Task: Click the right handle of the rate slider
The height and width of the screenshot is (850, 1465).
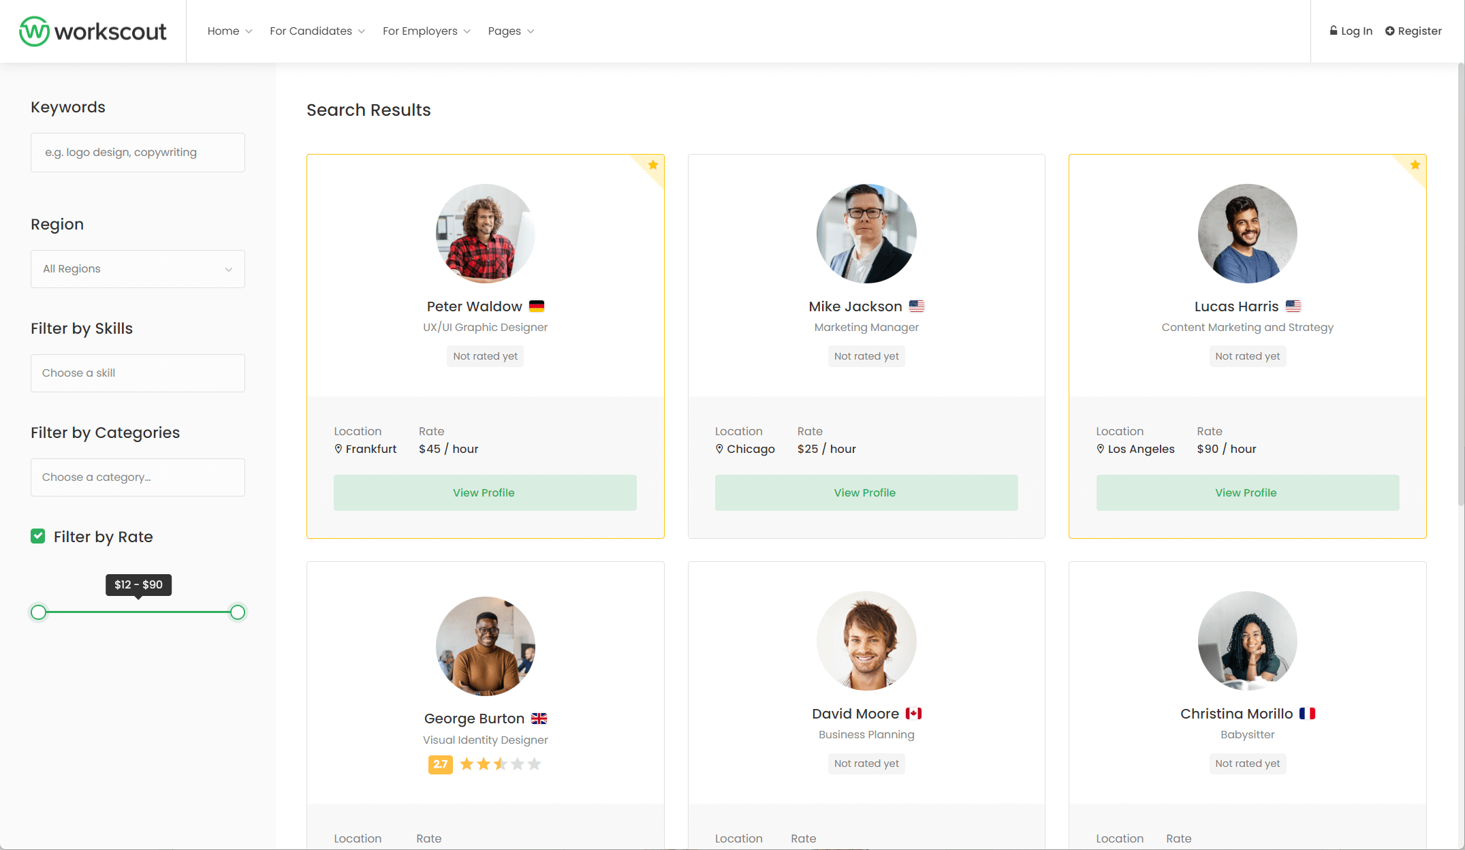Action: tap(238, 612)
